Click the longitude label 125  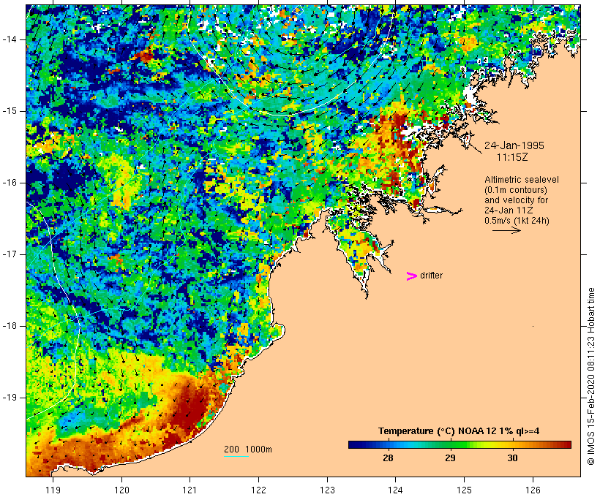464,490
